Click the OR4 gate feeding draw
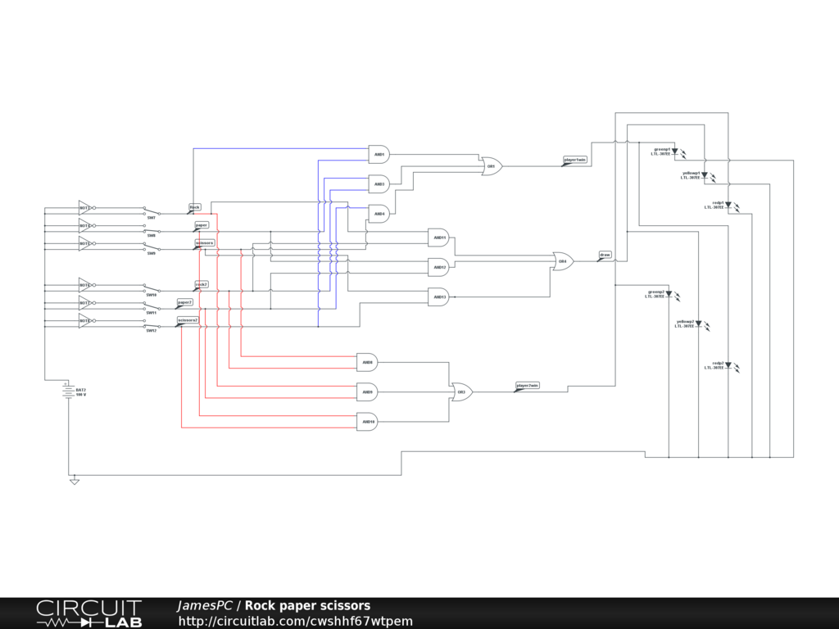839x629 pixels. 563,262
